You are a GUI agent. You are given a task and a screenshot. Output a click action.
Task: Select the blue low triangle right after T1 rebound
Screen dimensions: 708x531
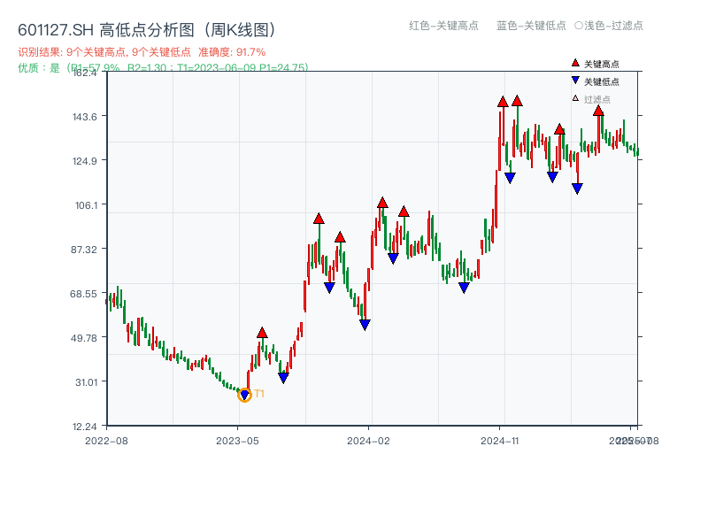point(283,378)
